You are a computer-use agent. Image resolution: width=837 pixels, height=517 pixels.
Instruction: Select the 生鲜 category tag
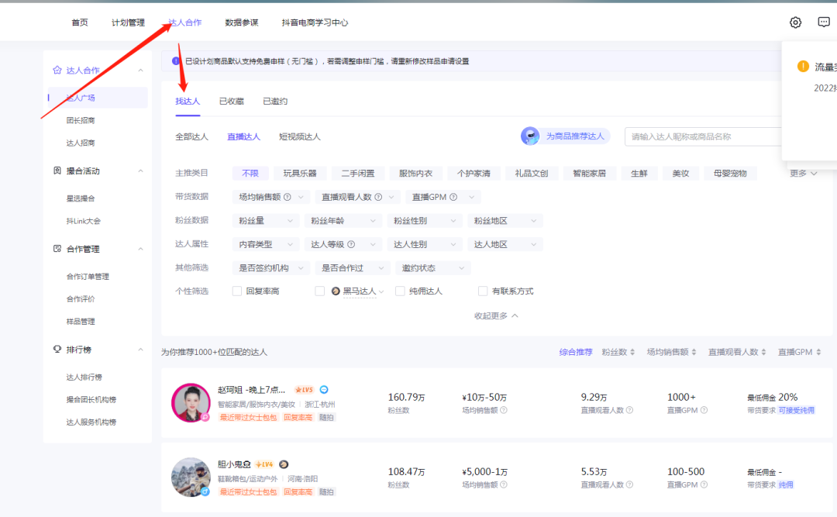click(639, 173)
